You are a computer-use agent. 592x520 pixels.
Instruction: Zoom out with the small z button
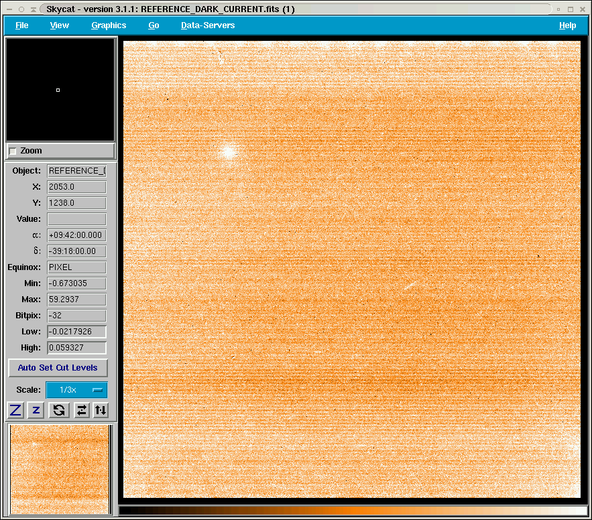tap(36, 410)
